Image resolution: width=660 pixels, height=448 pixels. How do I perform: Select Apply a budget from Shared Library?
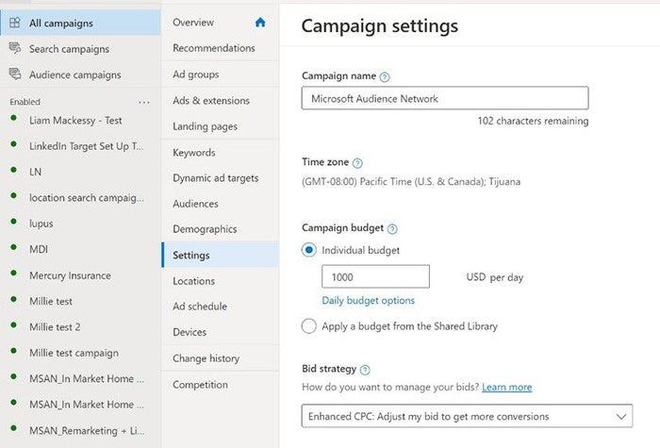coord(309,326)
